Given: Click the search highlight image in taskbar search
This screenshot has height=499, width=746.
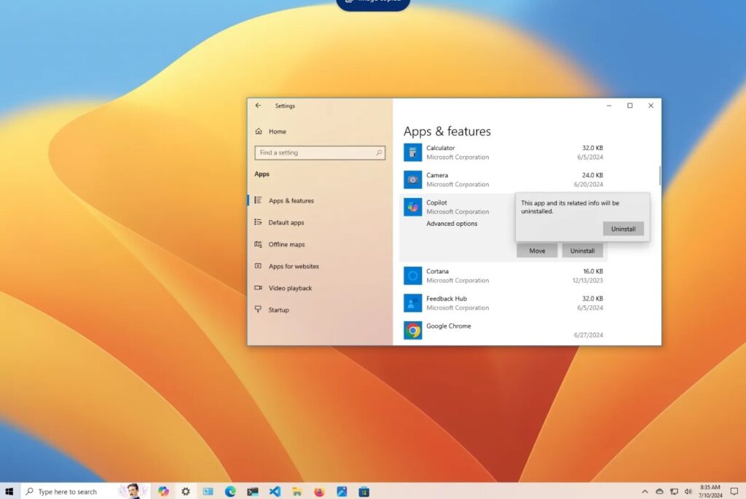Looking at the screenshot, I should pyautogui.click(x=133, y=491).
